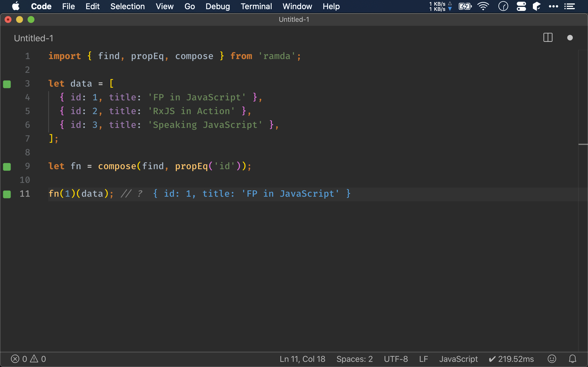Click the WiFi icon in menu bar
The width and height of the screenshot is (588, 367).
[x=484, y=6]
